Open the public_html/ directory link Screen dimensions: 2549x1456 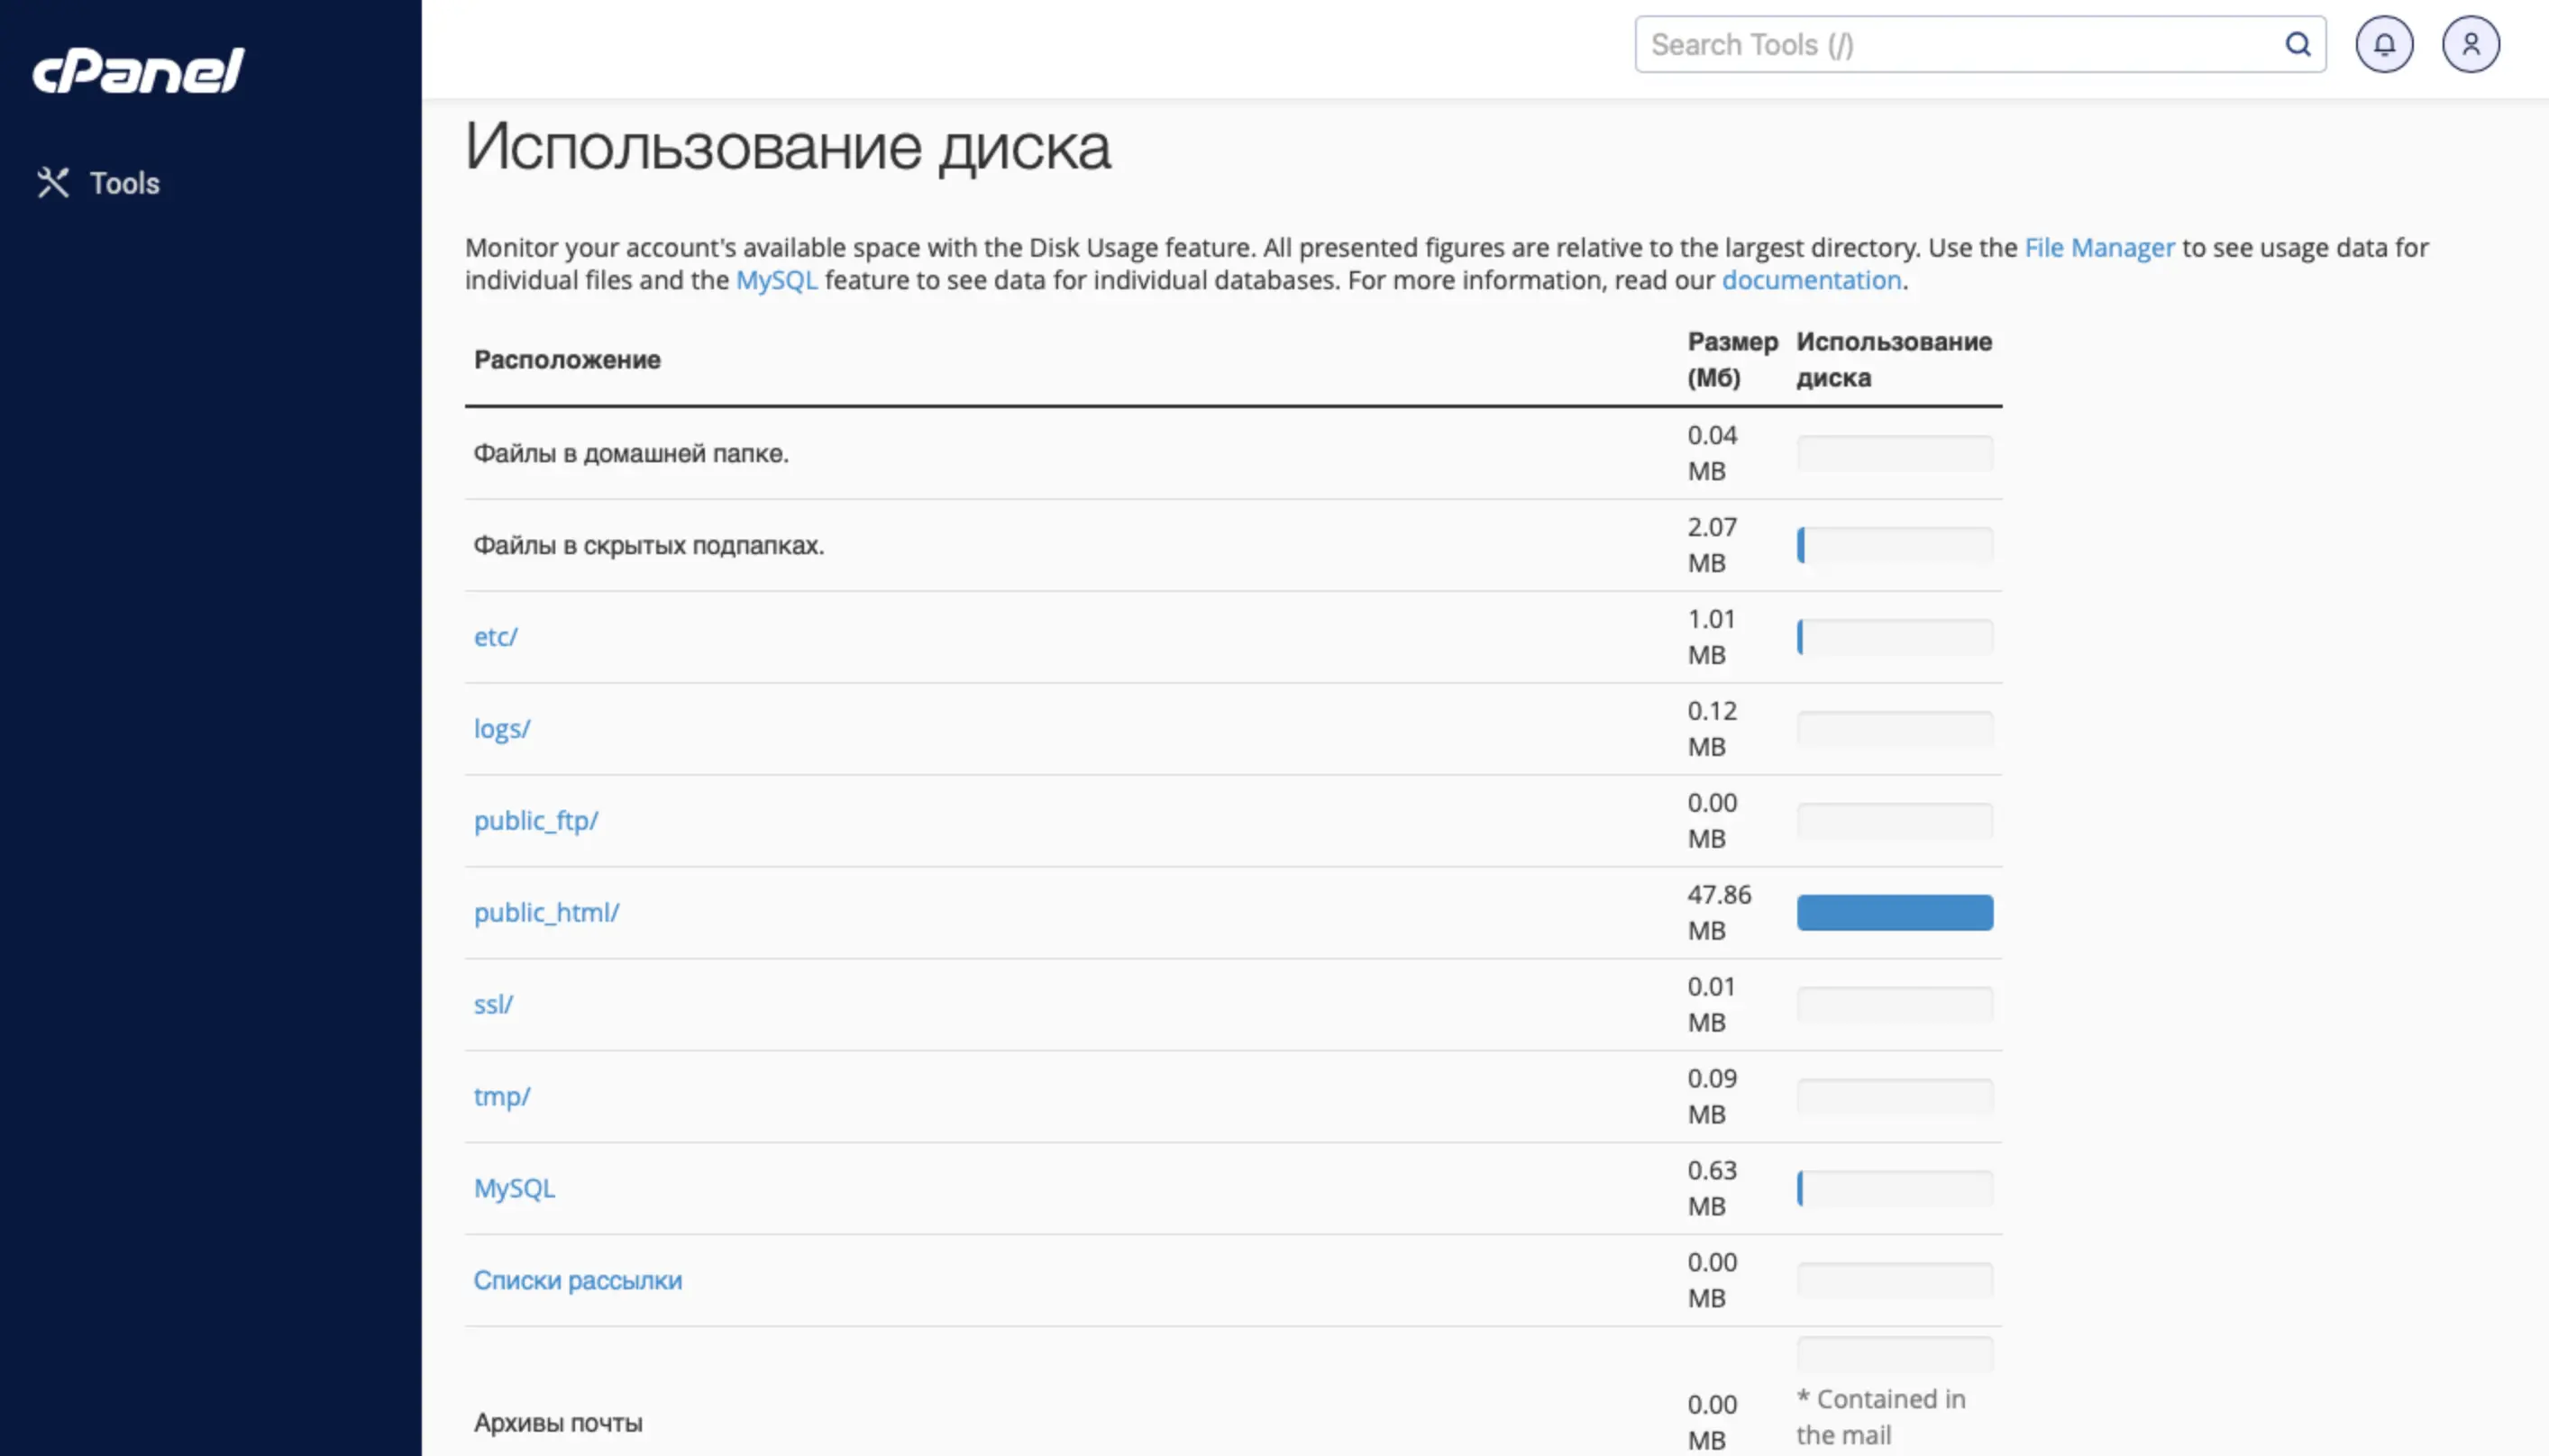pyautogui.click(x=546, y=913)
